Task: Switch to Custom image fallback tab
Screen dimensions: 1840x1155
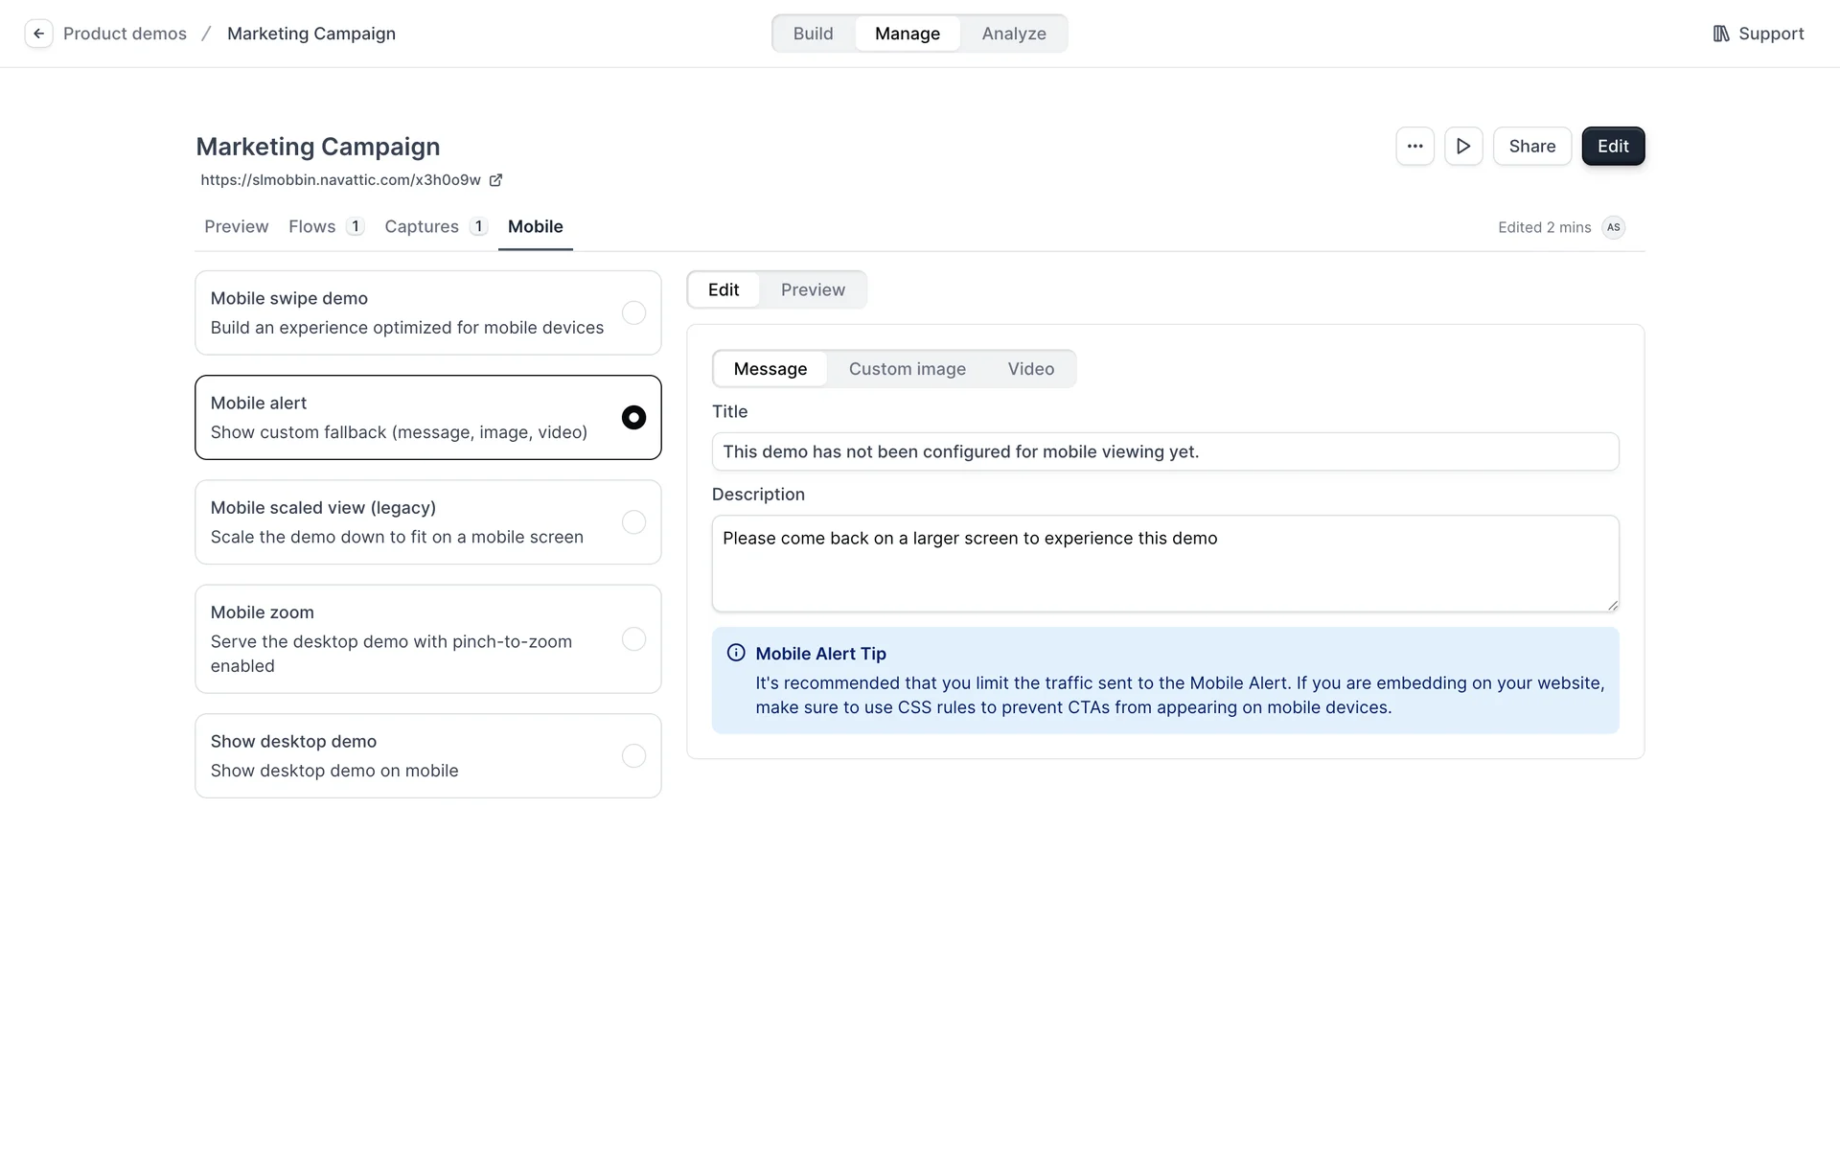Action: pos(907,369)
